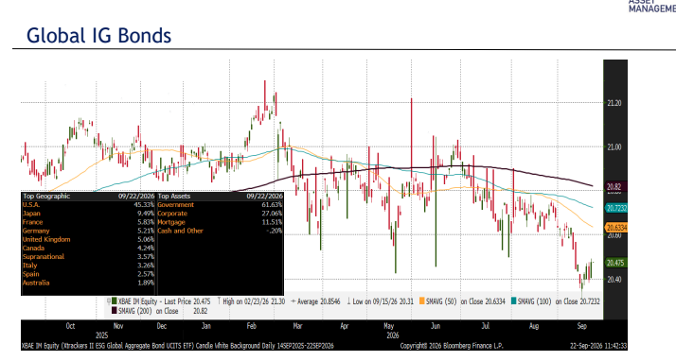The height and width of the screenshot is (361, 676).
Task: Click the 'on Close 20.7232' legend value
Action: [x=578, y=301]
